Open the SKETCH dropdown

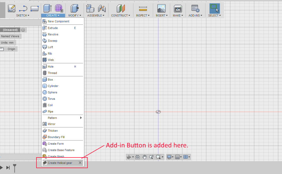(x=23, y=15)
